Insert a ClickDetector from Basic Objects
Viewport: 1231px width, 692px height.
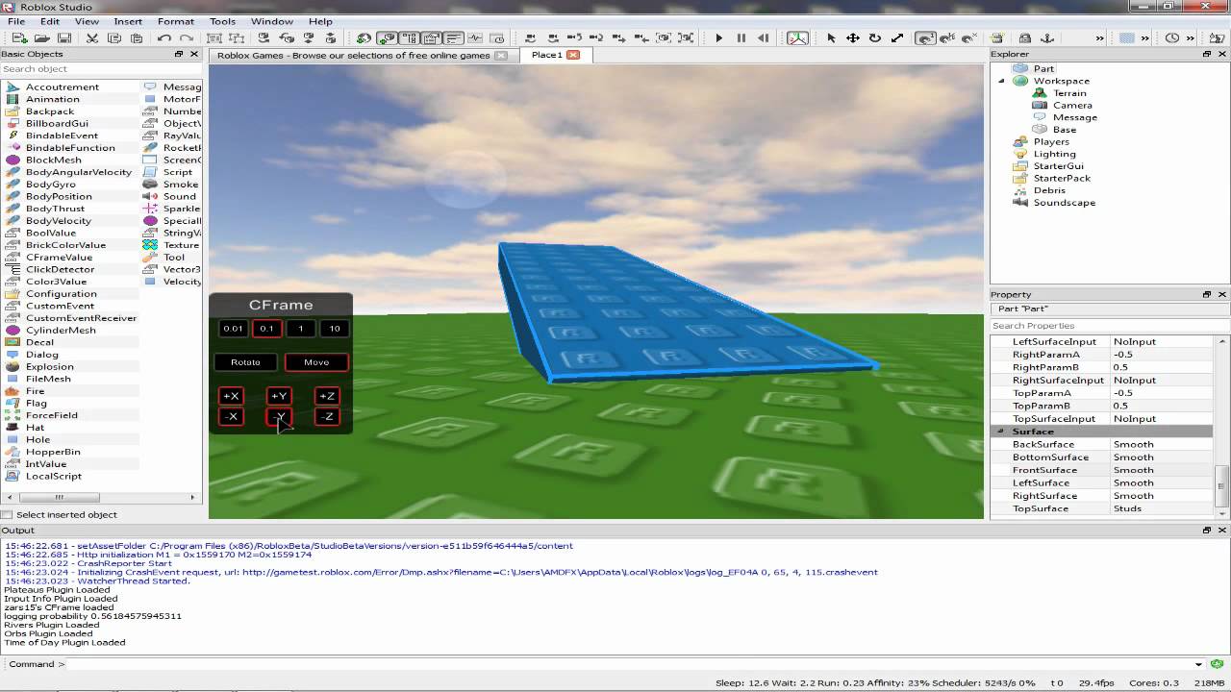click(60, 269)
